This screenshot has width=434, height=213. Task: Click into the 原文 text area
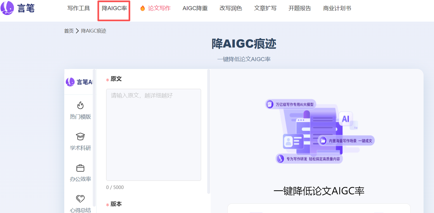[154, 135]
